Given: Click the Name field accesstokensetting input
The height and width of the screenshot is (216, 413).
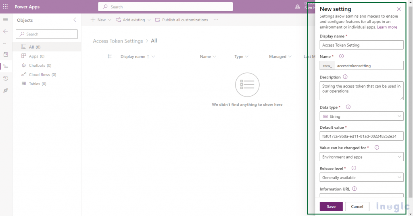Looking at the screenshot, I should click(369, 66).
